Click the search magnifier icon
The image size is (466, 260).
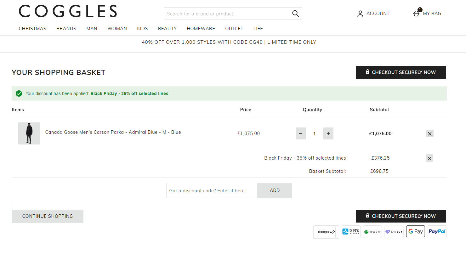pos(295,14)
